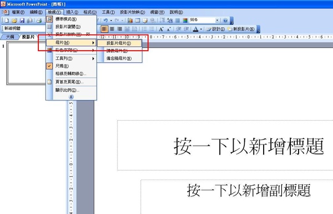333x214 pixels.
Task: Choose 顯示比例 from the View menu
Action: point(71,90)
